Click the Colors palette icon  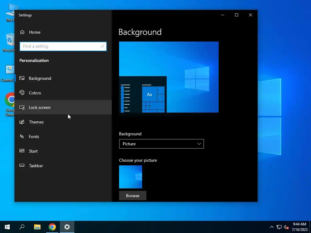[22, 93]
